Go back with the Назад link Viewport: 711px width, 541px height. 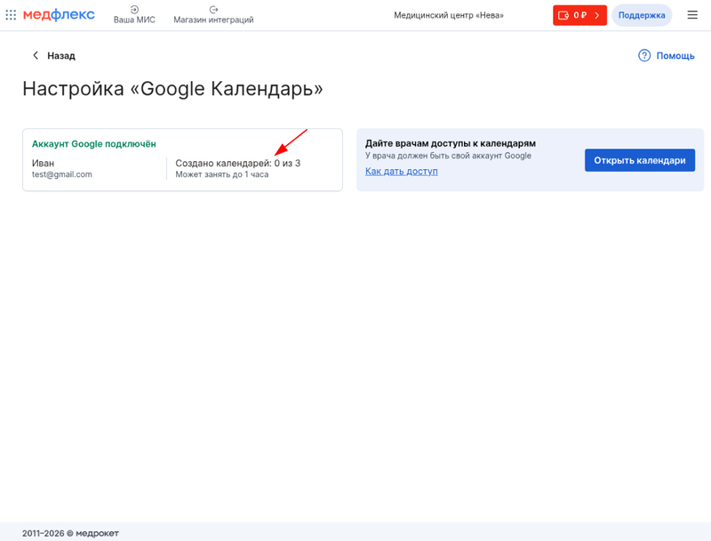tap(54, 56)
